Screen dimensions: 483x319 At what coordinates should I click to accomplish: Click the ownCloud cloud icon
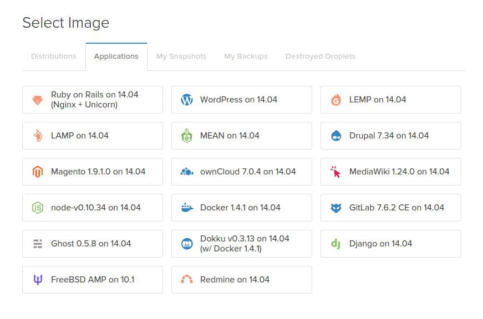coord(187,172)
